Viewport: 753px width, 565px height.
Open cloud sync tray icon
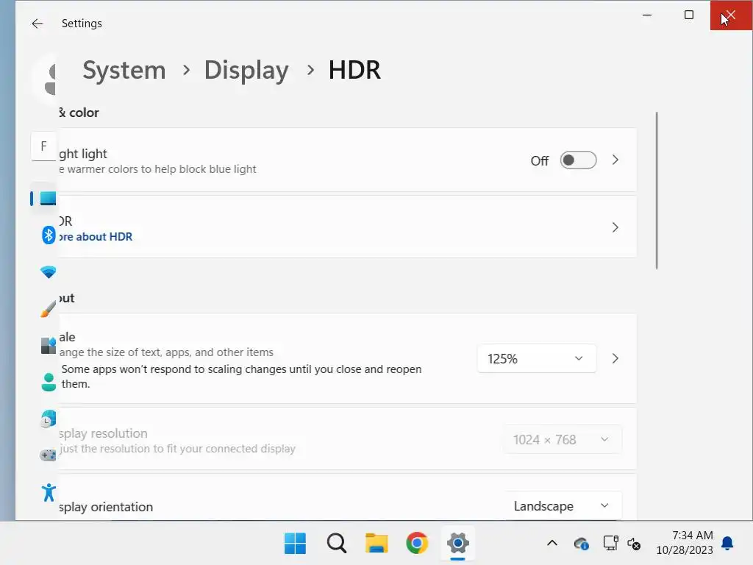[x=582, y=544]
